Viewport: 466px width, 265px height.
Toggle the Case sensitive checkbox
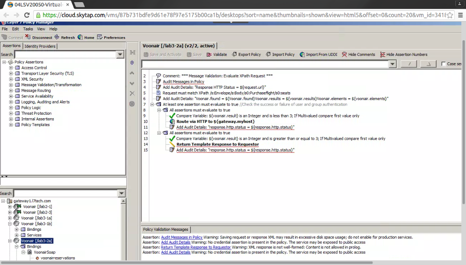point(444,64)
